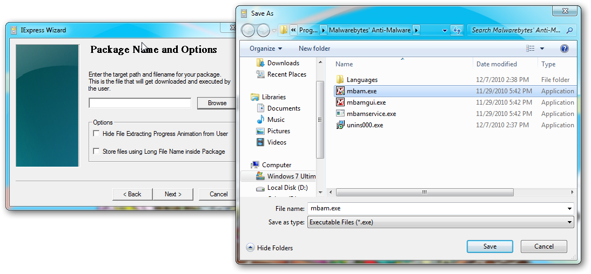591x274 pixels.
Task: Click the Languages folder icon
Action: [x=340, y=79]
